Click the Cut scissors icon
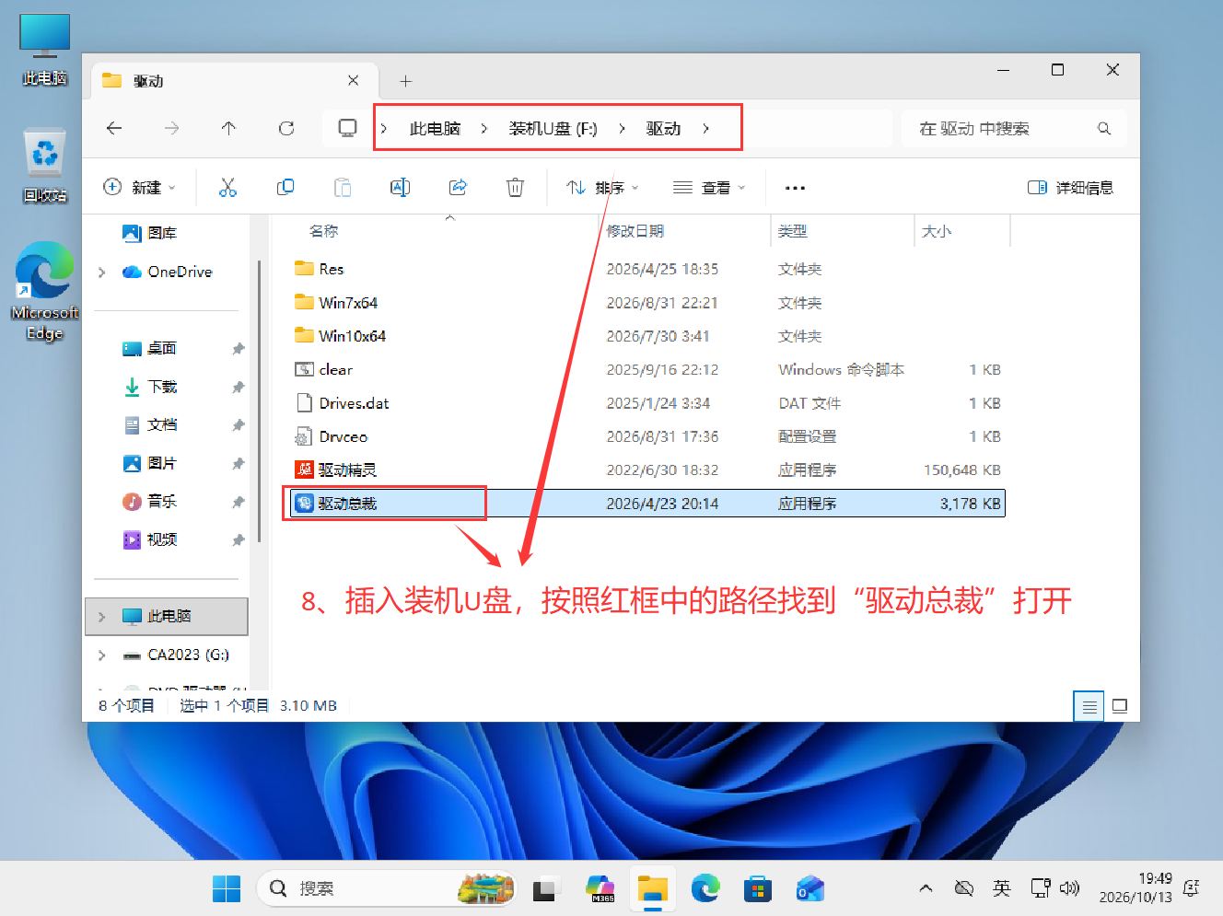Image resolution: width=1223 pixels, height=916 pixels. 227,188
